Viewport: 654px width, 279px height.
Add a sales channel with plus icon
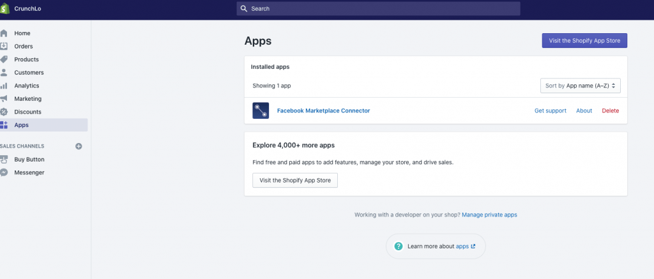(79, 146)
